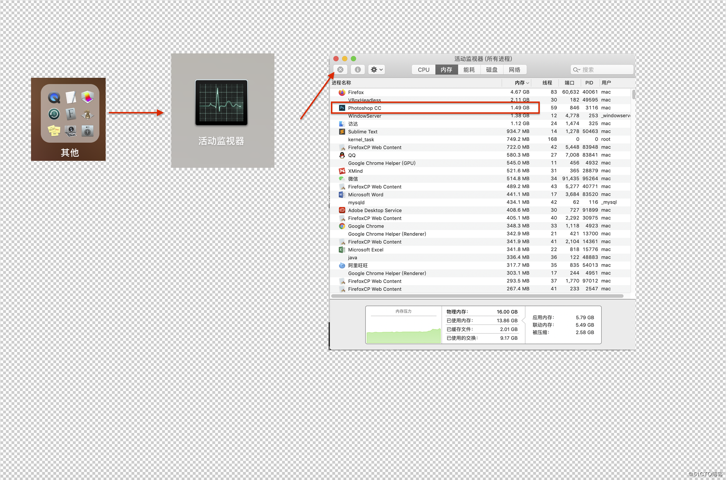The image size is (726, 480).
Task: Click the Firefox process icon
Action: (x=342, y=92)
